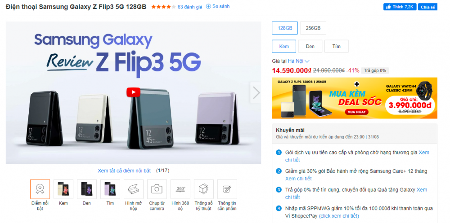
Task: Open the Điểm nổi bật highlights icon
Action: pos(40,189)
